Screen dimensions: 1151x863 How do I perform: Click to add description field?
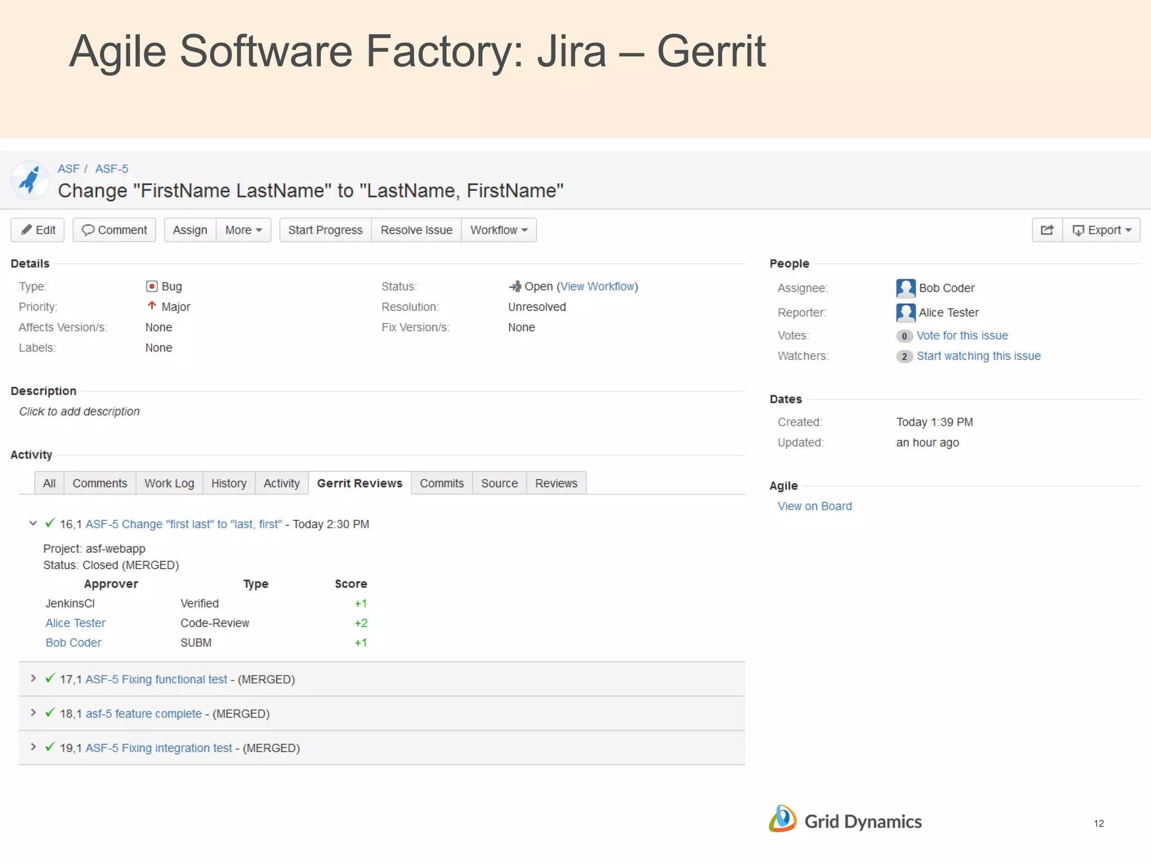click(x=79, y=412)
